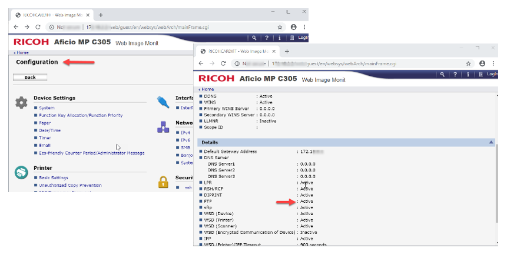The image size is (517, 258).
Task: Open the IPv6 network link
Action: [185, 140]
